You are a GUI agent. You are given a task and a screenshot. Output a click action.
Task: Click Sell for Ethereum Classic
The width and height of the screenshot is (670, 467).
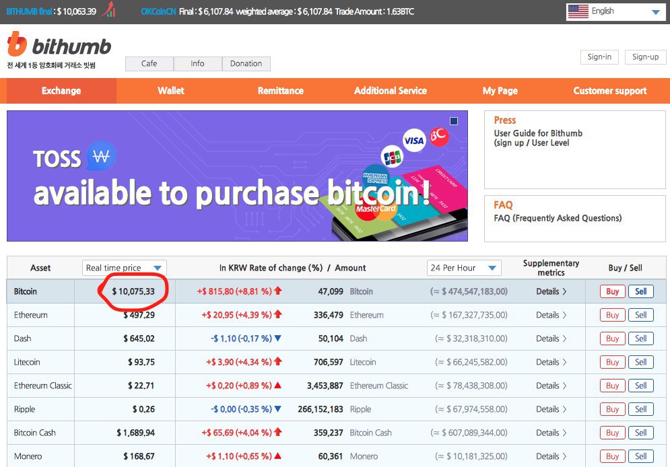641,386
